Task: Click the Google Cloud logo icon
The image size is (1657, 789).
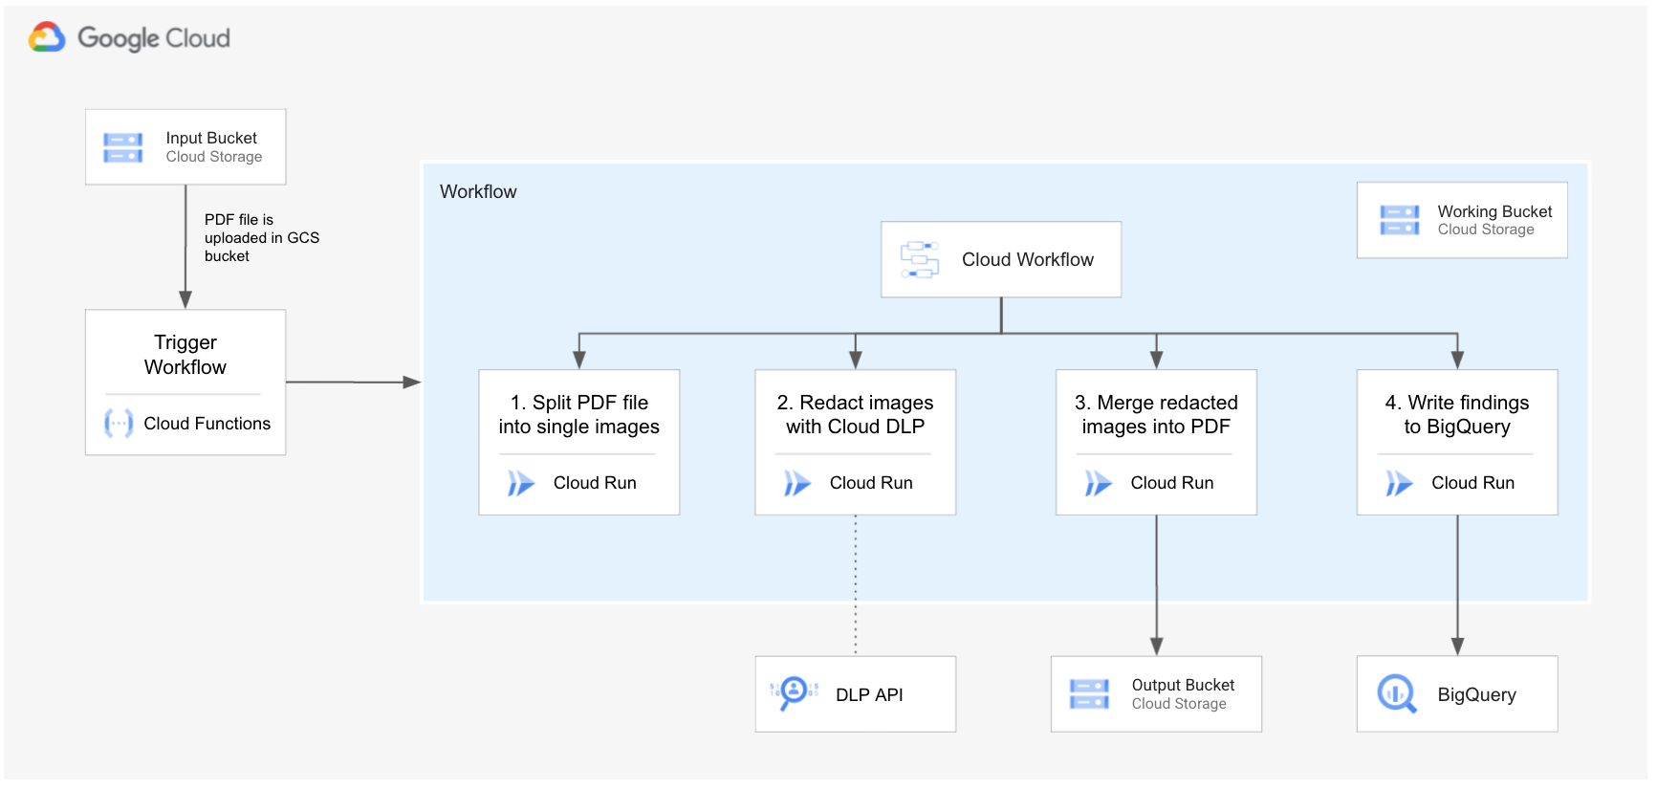Action: click(47, 37)
